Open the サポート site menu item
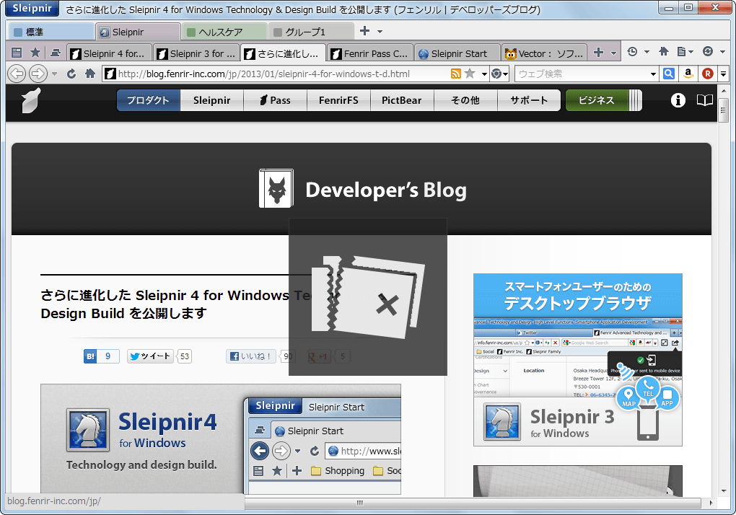The image size is (736, 515). (x=529, y=100)
